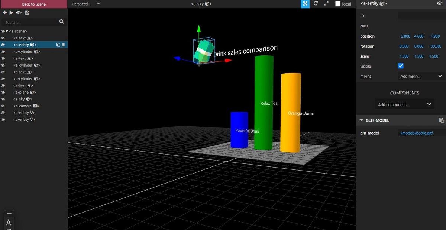Click the Back to Scene button

click(x=34, y=4)
